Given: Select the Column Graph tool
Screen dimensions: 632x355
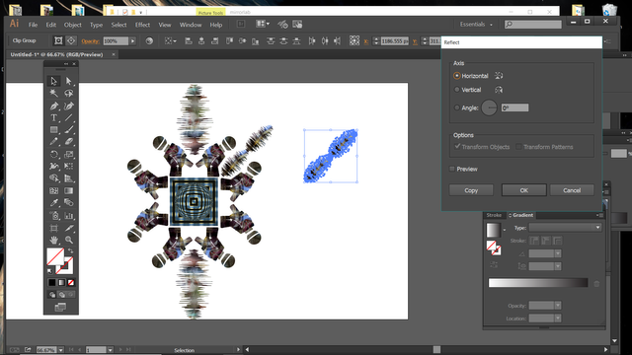Looking at the screenshot, I should pos(68,216).
